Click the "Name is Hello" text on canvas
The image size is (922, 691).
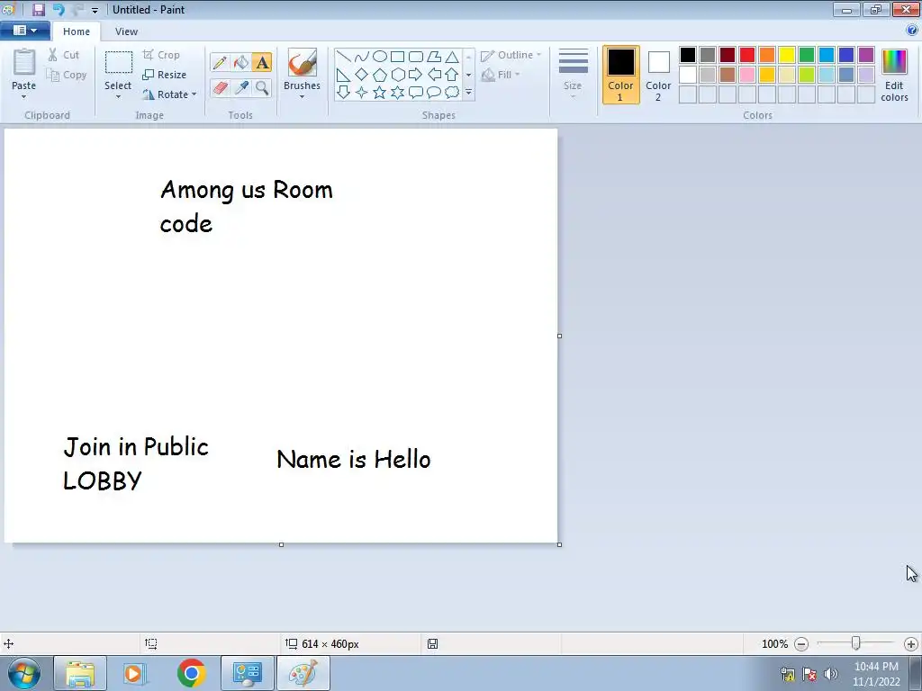tap(353, 459)
